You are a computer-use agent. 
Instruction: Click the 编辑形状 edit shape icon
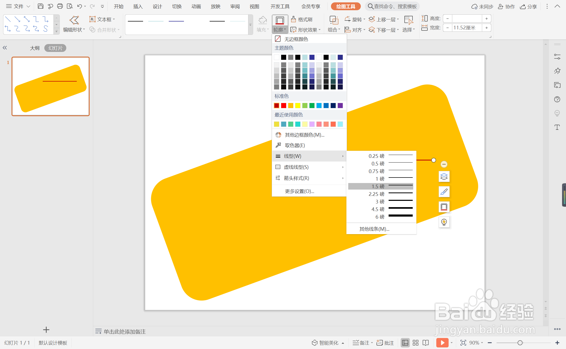pos(74,20)
